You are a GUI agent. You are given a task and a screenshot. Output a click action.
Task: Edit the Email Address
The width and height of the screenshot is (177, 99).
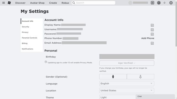click(152, 43)
